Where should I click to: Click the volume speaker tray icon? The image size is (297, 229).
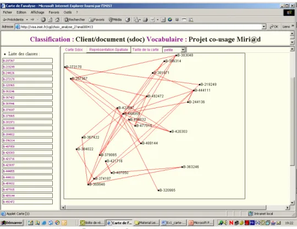[x=226, y=223]
